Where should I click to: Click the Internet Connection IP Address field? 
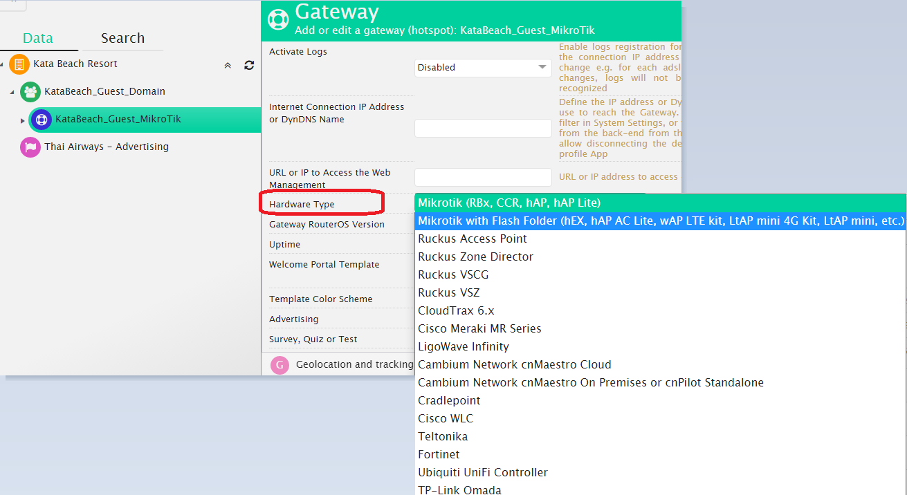(482, 129)
